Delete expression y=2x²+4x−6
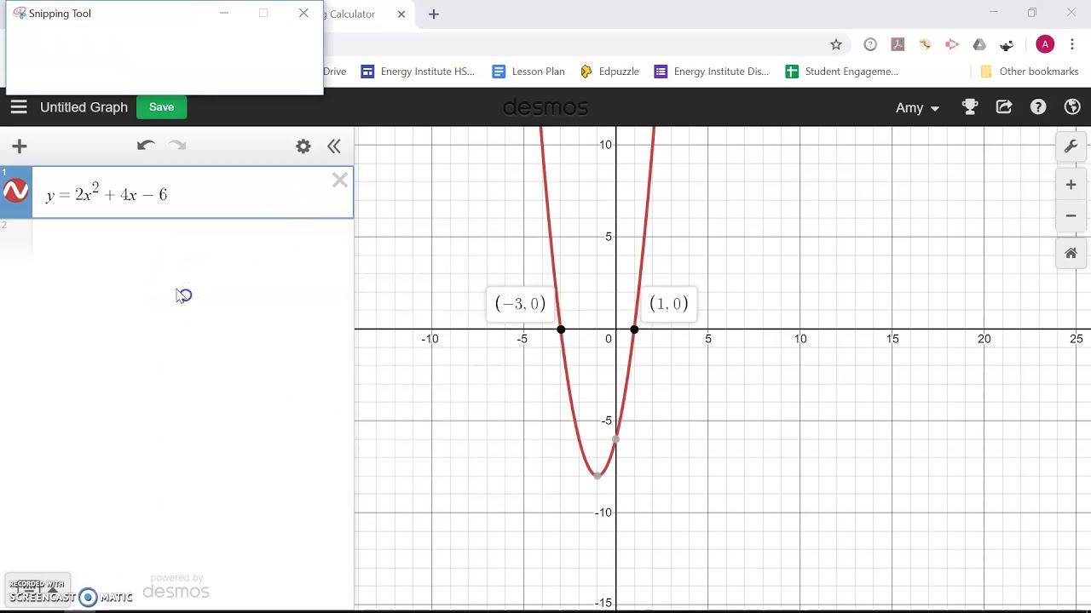The width and height of the screenshot is (1091, 613). [340, 180]
